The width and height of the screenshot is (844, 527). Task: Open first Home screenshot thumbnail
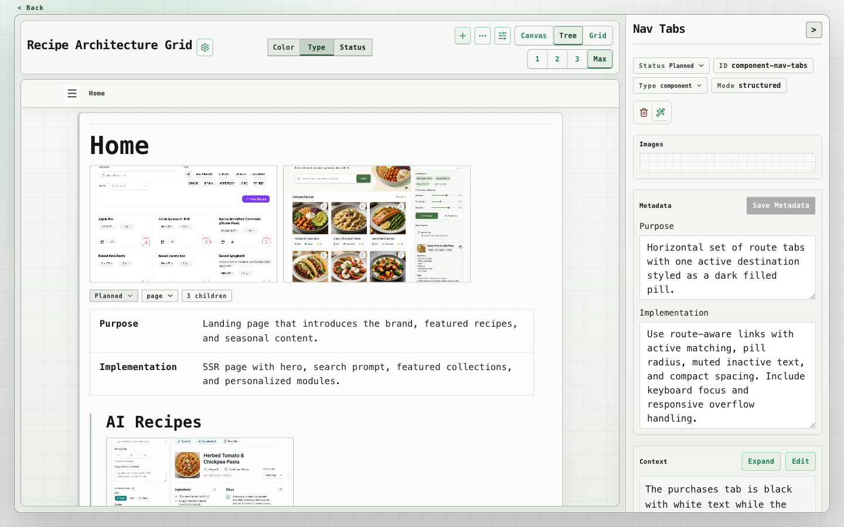pyautogui.click(x=183, y=224)
